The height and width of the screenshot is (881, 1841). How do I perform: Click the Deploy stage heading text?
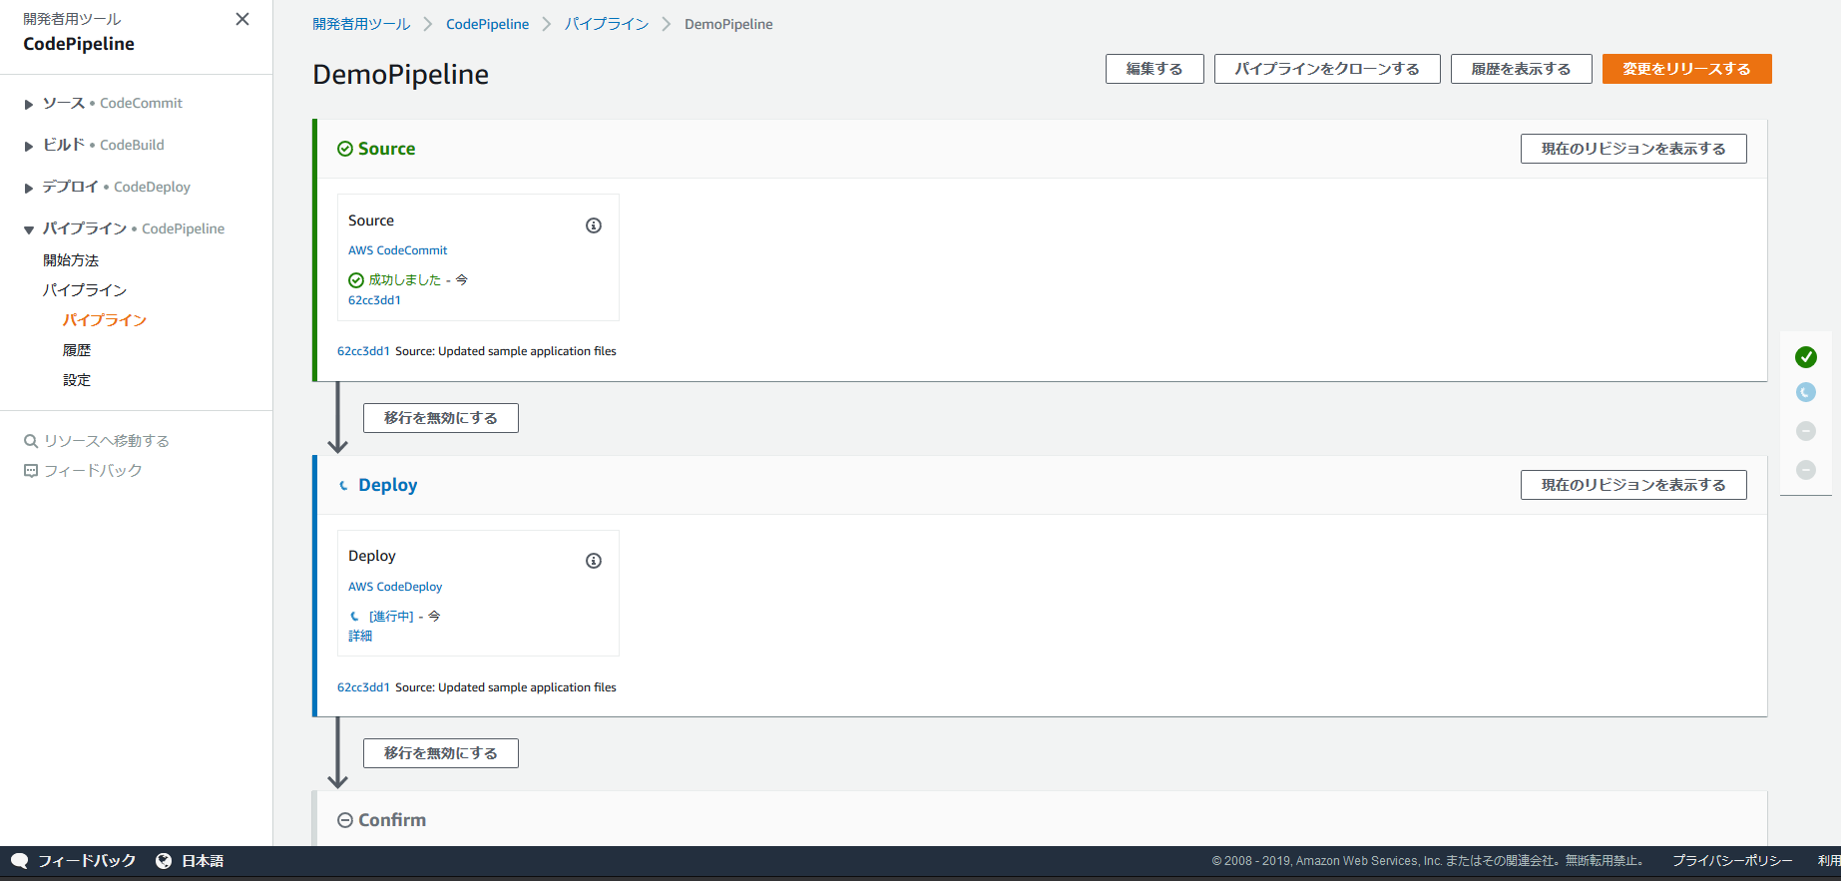(x=388, y=485)
